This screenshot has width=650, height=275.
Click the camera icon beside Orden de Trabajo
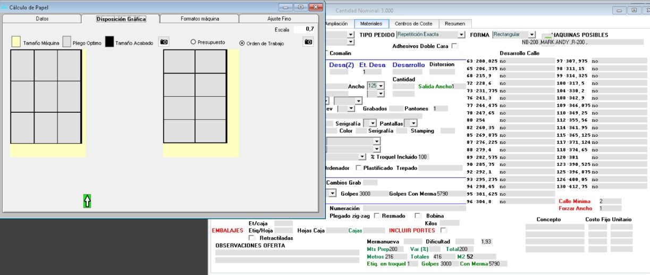[308, 41]
